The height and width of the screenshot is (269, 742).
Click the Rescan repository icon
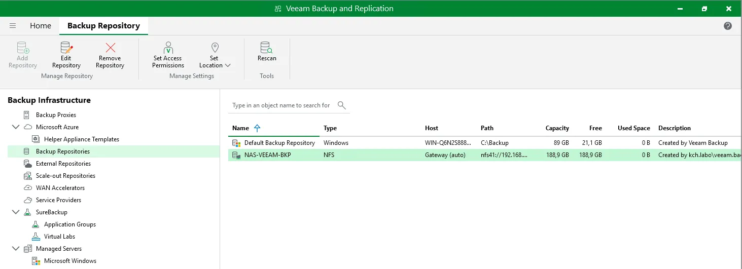coord(267,49)
